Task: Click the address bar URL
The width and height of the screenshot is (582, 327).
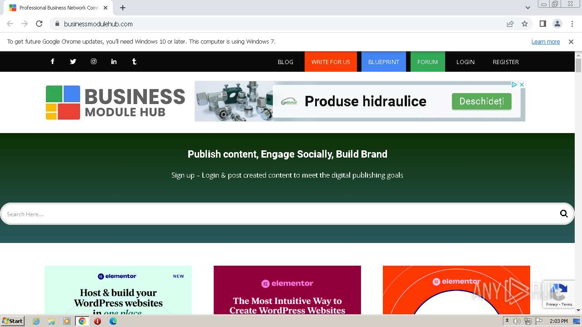Action: [x=98, y=24]
